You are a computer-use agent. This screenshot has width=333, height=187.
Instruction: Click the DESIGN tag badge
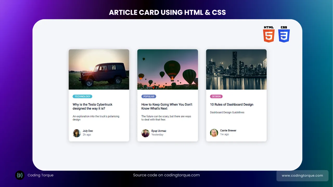tap(216, 96)
